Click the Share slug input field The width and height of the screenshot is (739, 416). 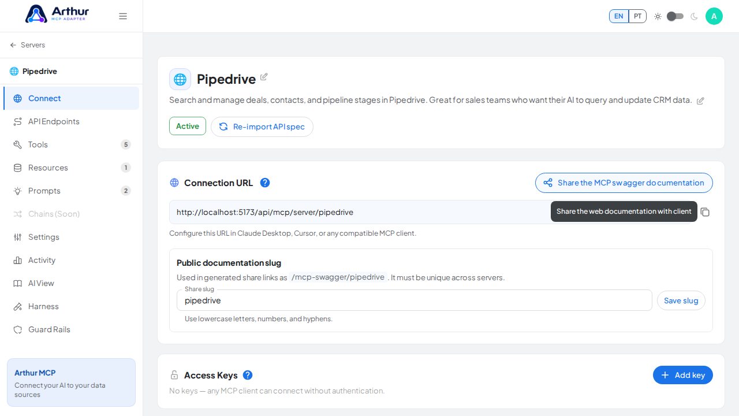pyautogui.click(x=415, y=300)
